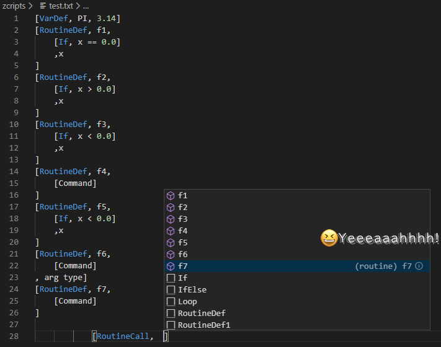The width and height of the screenshot is (441, 347).
Task: Select f4 routine in completion popup
Action: coord(182,231)
